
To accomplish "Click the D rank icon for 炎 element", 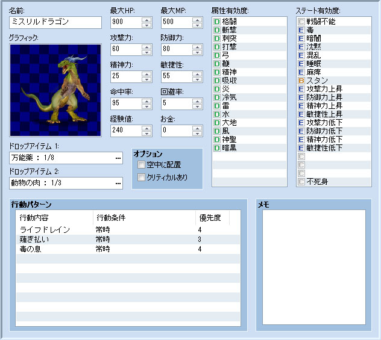I will (x=217, y=88).
